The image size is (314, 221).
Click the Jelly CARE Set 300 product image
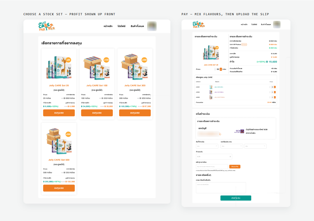[135, 67]
